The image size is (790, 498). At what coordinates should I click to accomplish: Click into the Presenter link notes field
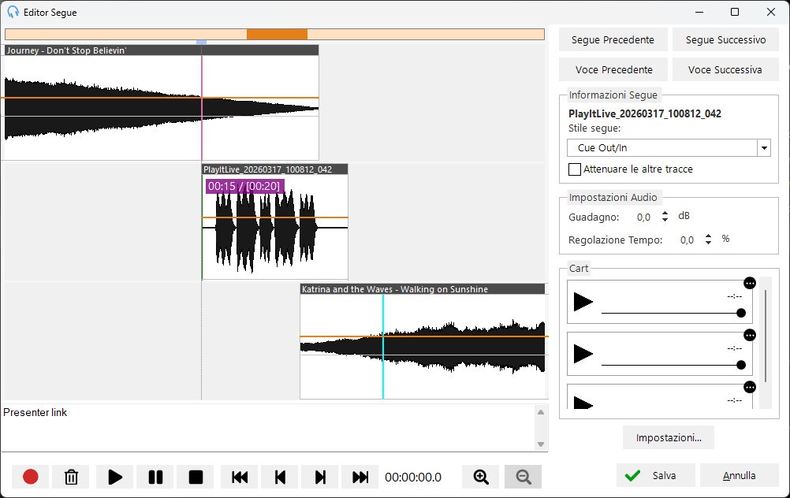pyautogui.click(x=267, y=428)
